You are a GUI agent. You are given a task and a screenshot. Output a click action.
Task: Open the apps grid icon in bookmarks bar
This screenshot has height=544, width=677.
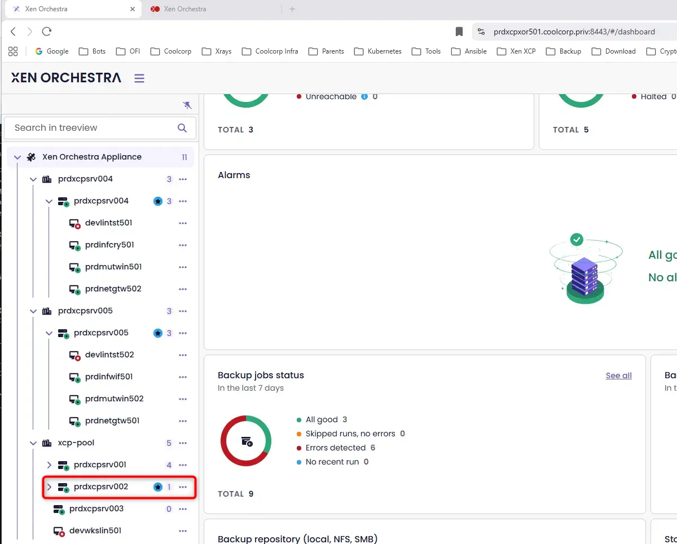(13, 51)
